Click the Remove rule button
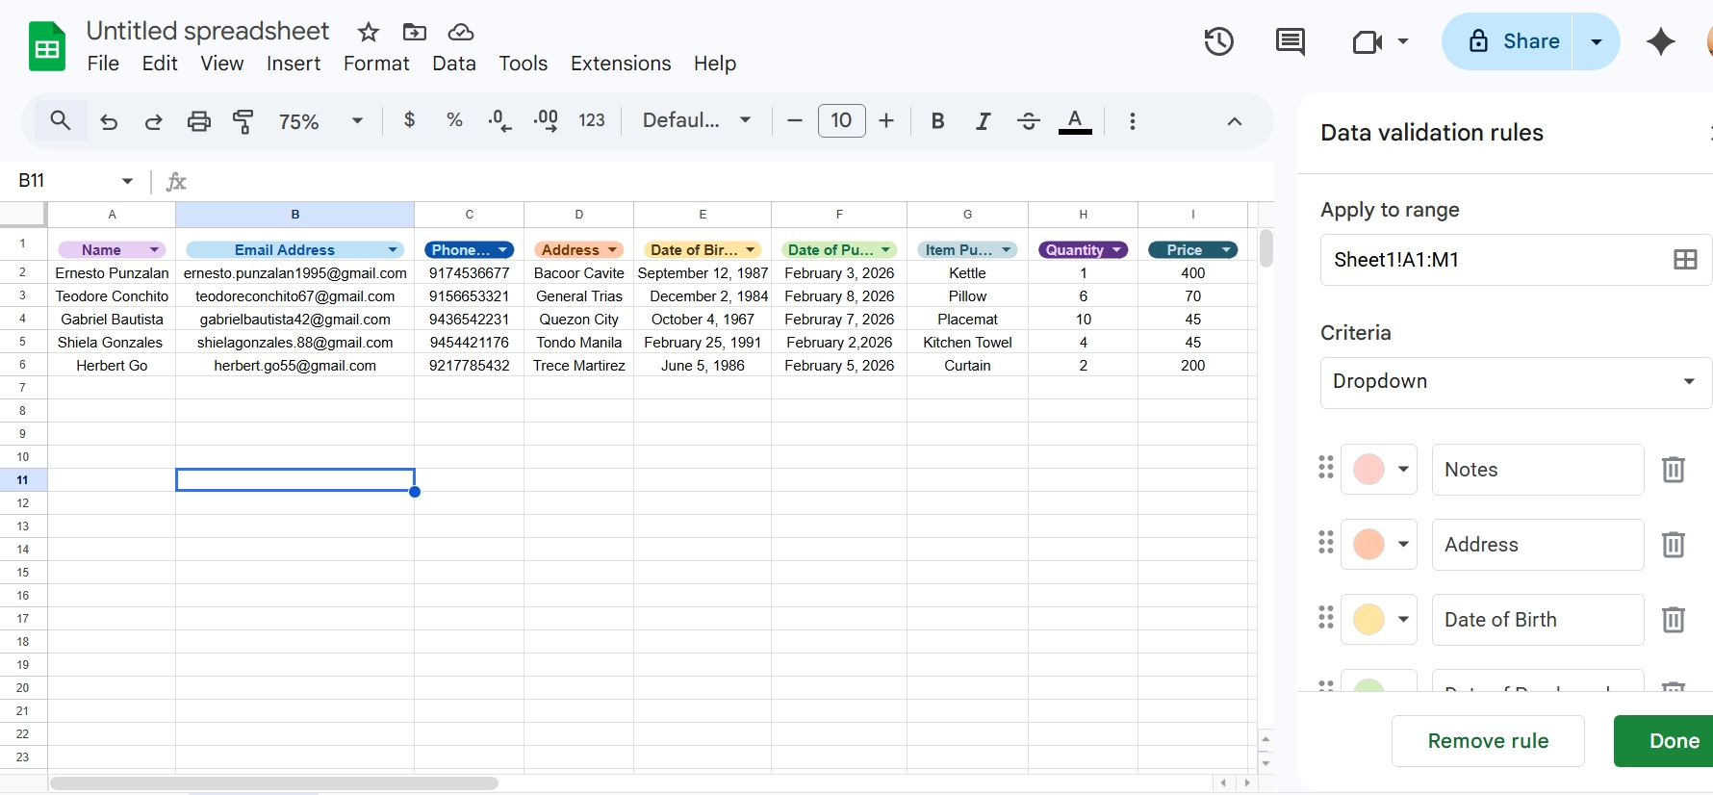The image size is (1713, 795). pos(1488,741)
